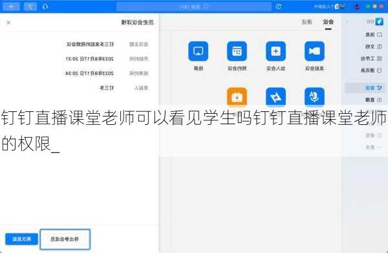Image resolution: width=388 pixels, height=253 pixels.
Task: Click the blue lightning-arrows icon in second row
Action: tap(275, 96)
